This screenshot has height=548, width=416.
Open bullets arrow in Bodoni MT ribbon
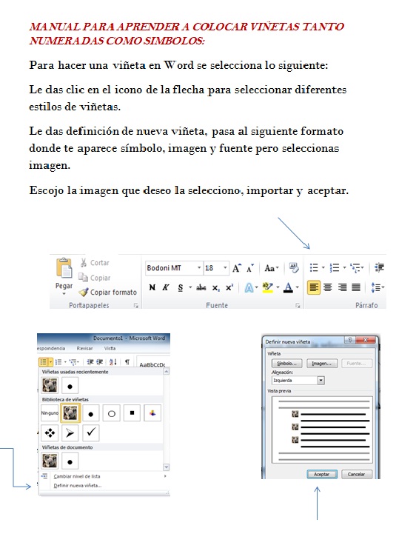click(x=323, y=268)
